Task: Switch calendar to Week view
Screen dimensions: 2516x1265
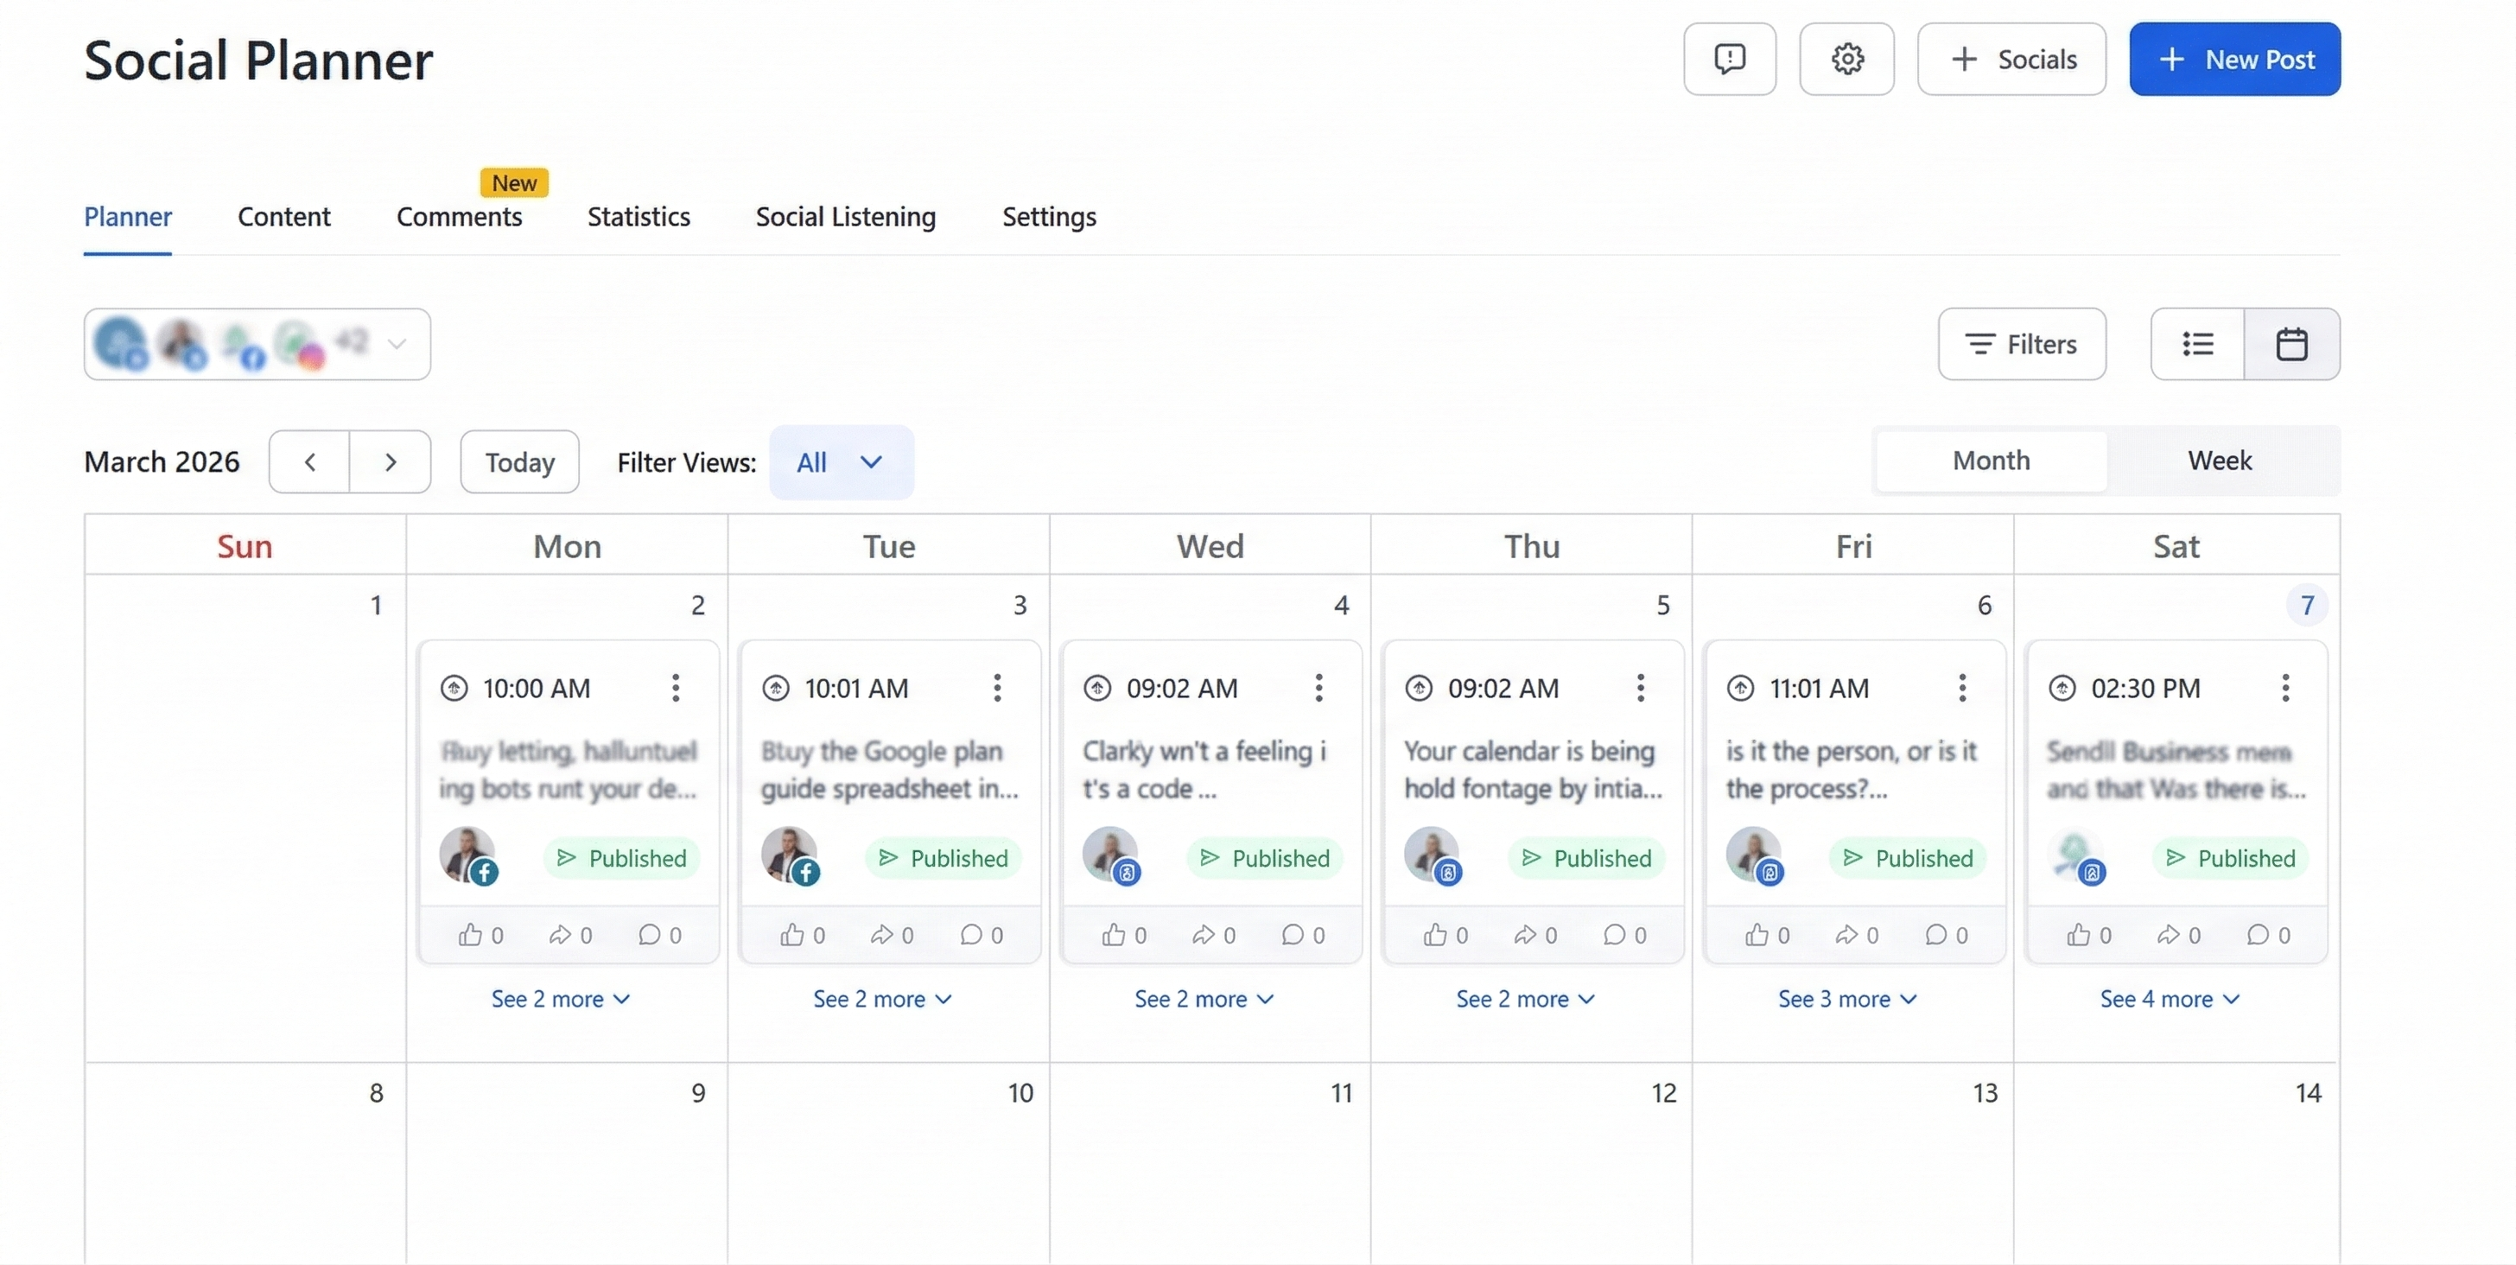Action: point(2219,460)
